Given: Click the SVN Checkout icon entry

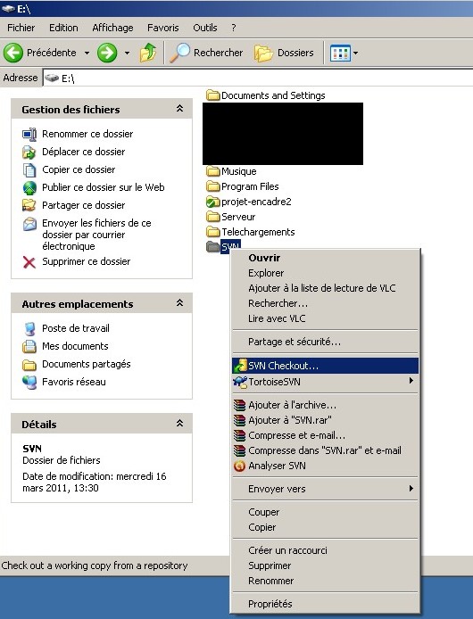Looking at the screenshot, I should pos(325,366).
